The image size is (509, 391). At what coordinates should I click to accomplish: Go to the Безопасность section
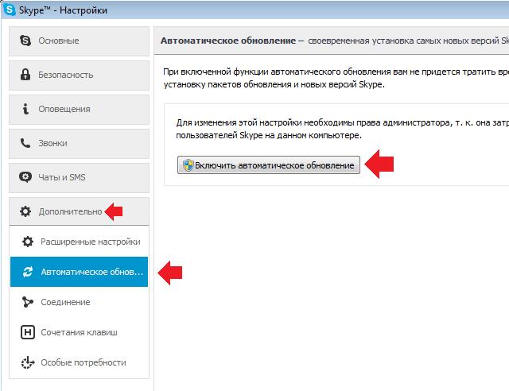78,75
